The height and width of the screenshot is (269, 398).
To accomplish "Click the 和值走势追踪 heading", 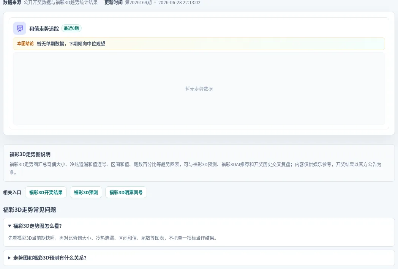I will point(44,29).
